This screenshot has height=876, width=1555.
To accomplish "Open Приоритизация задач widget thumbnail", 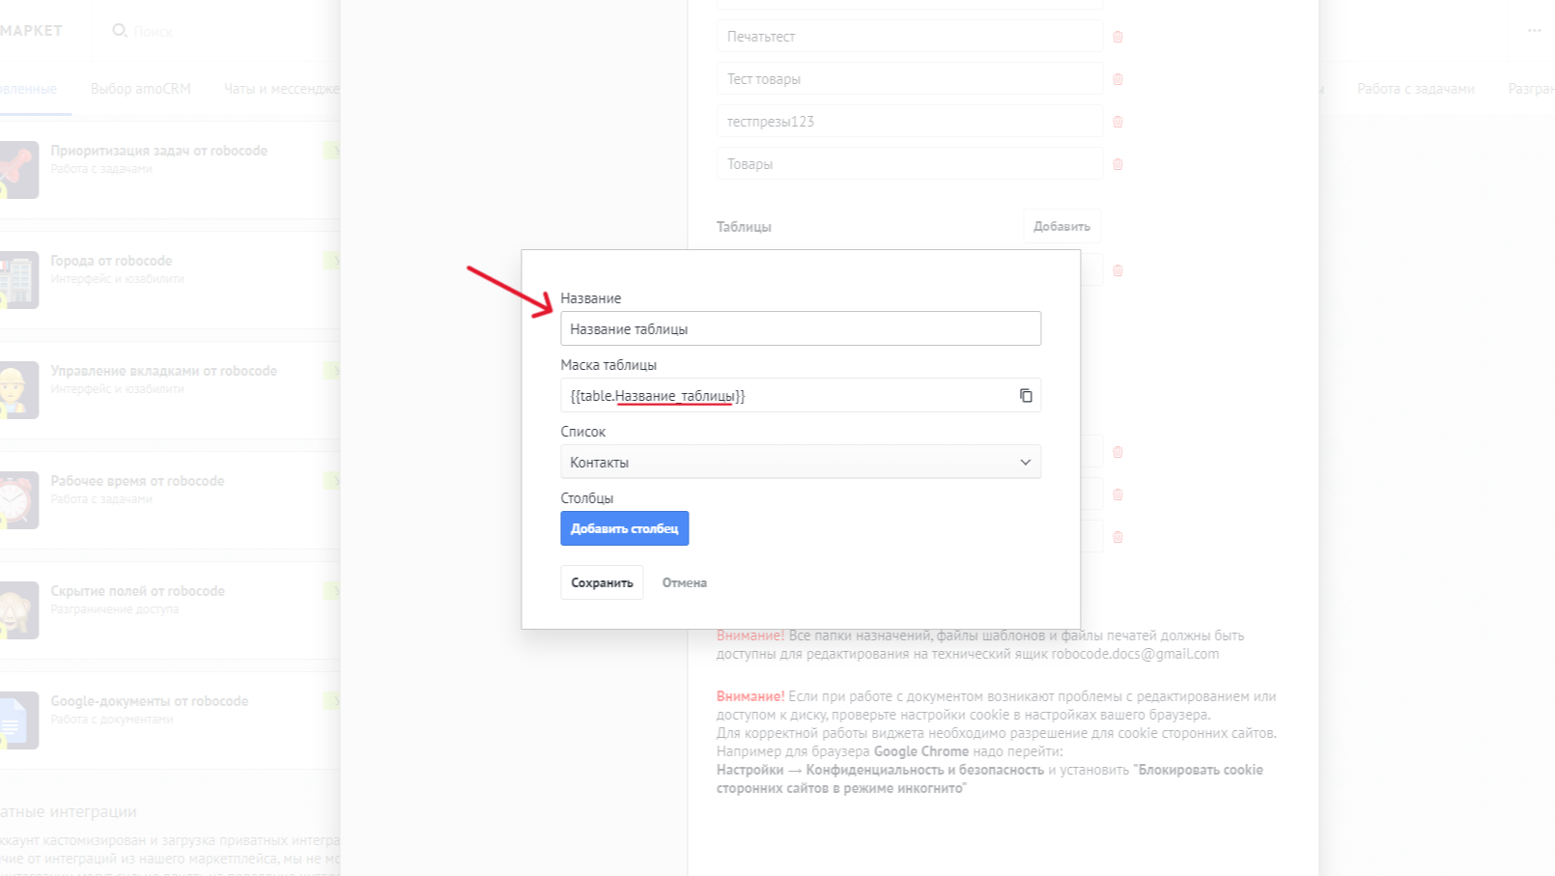I will coord(18,170).
